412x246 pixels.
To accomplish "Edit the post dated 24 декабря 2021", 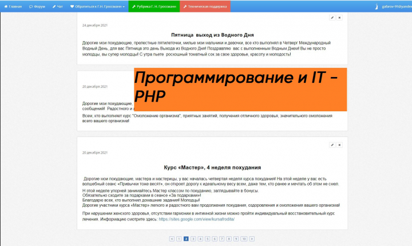I will [x=332, y=18].
